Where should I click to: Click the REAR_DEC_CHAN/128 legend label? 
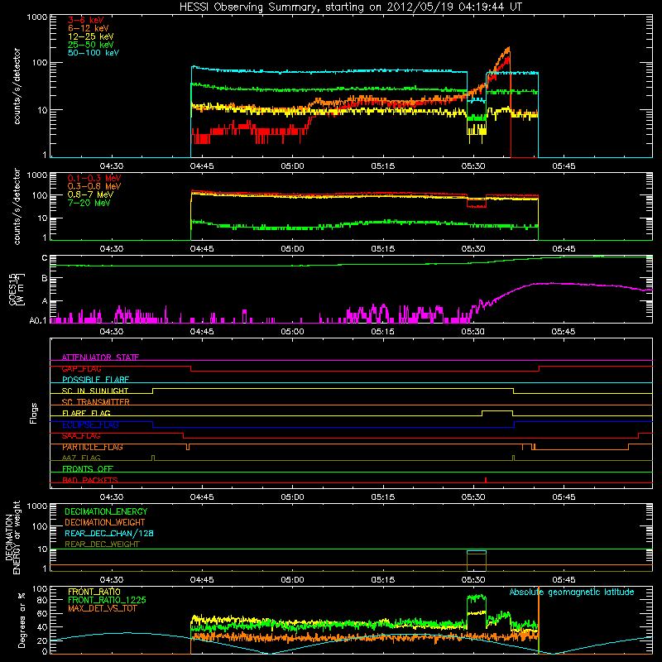click(109, 533)
